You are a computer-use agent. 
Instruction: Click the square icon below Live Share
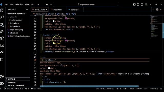tap(2, 60)
